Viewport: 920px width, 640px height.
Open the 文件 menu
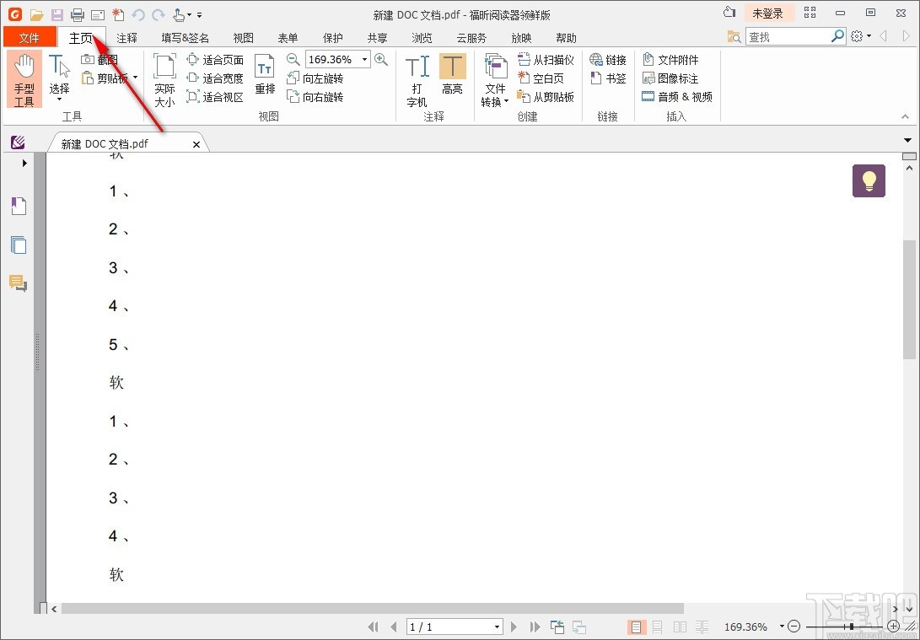pos(30,37)
